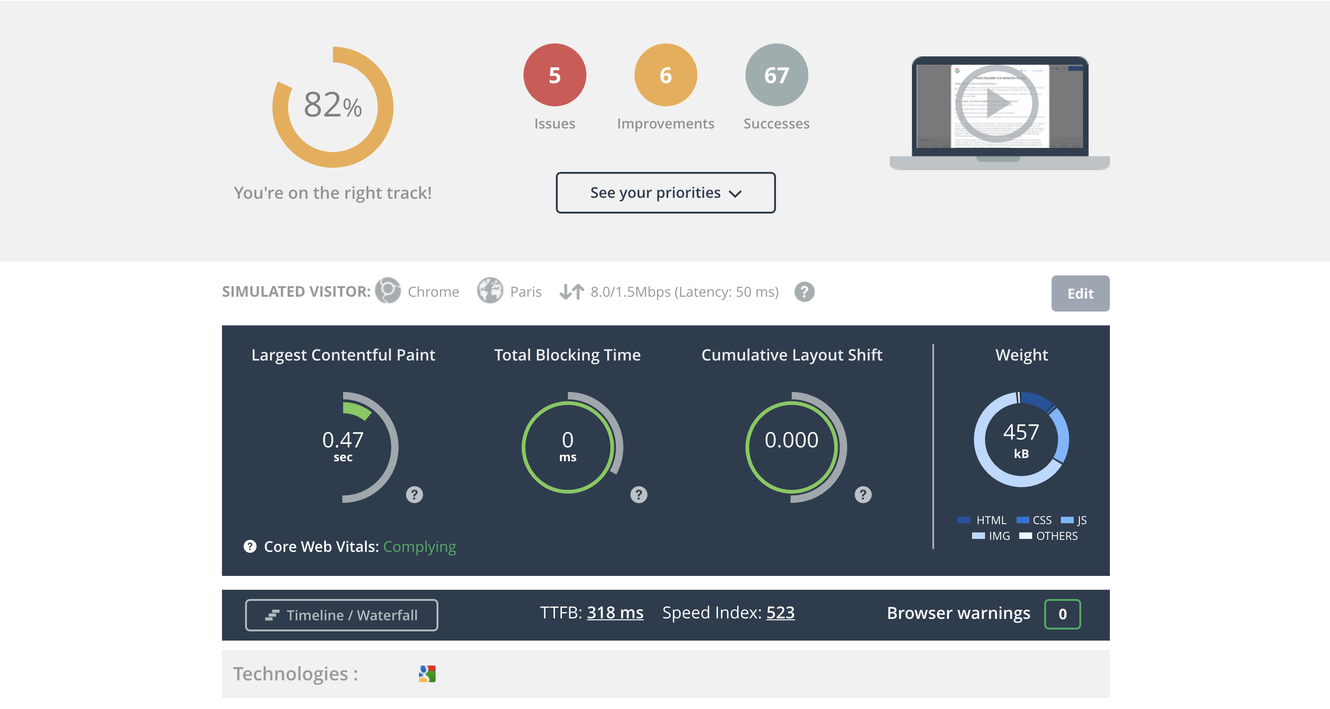1330x709 pixels.
Task: Expand the See your priorities dropdown
Action: coord(665,193)
